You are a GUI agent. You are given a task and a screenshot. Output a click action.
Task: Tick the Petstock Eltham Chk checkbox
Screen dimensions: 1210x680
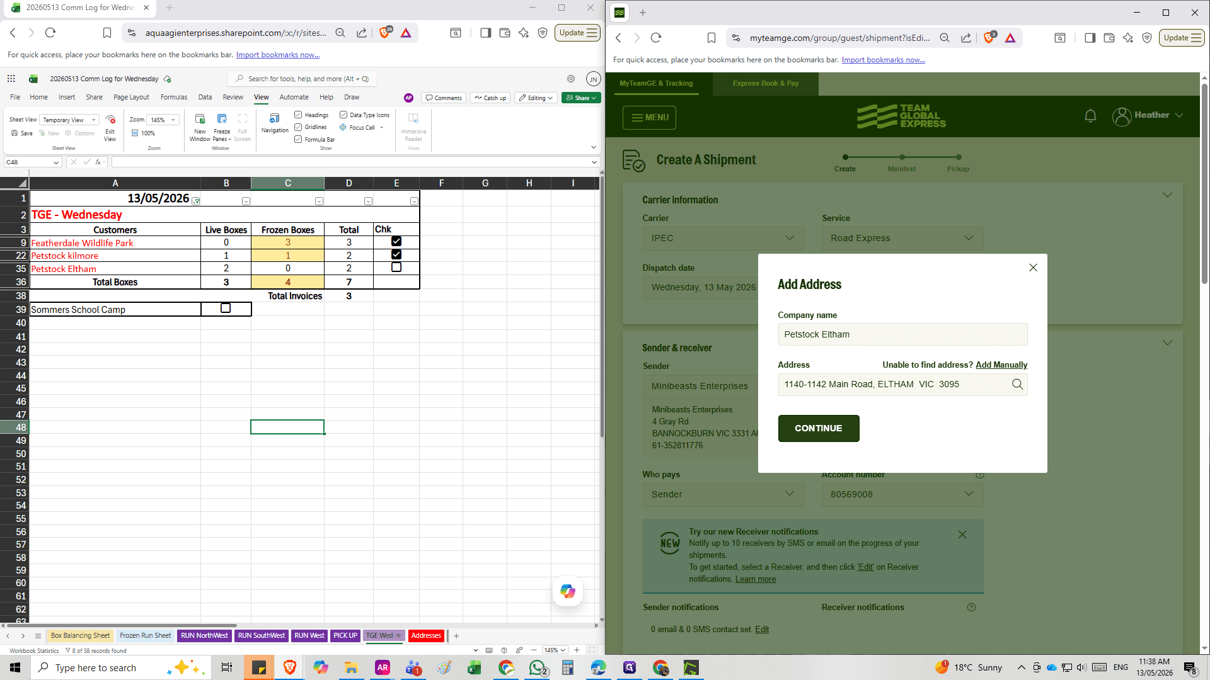click(x=396, y=267)
